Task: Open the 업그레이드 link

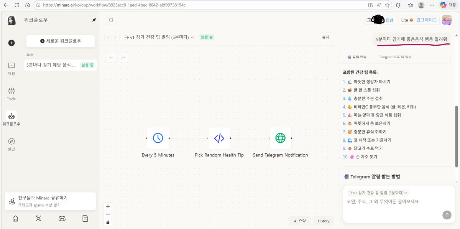Action: [426, 20]
